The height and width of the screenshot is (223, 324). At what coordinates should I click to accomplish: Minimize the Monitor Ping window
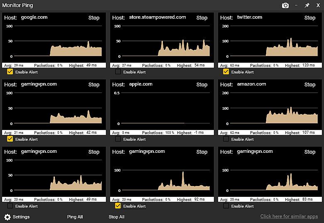296,5
